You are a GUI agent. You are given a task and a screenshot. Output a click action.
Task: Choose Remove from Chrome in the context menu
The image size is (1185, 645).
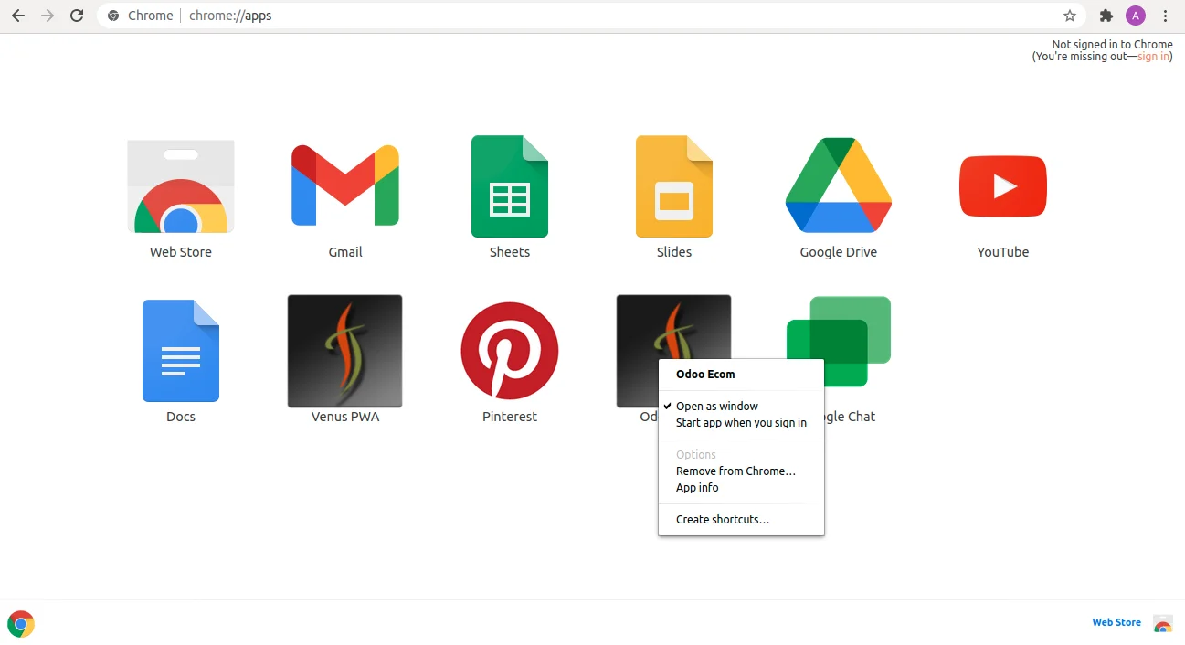click(741, 471)
